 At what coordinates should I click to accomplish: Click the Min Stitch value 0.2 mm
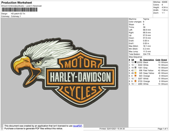(x=146, y=49)
